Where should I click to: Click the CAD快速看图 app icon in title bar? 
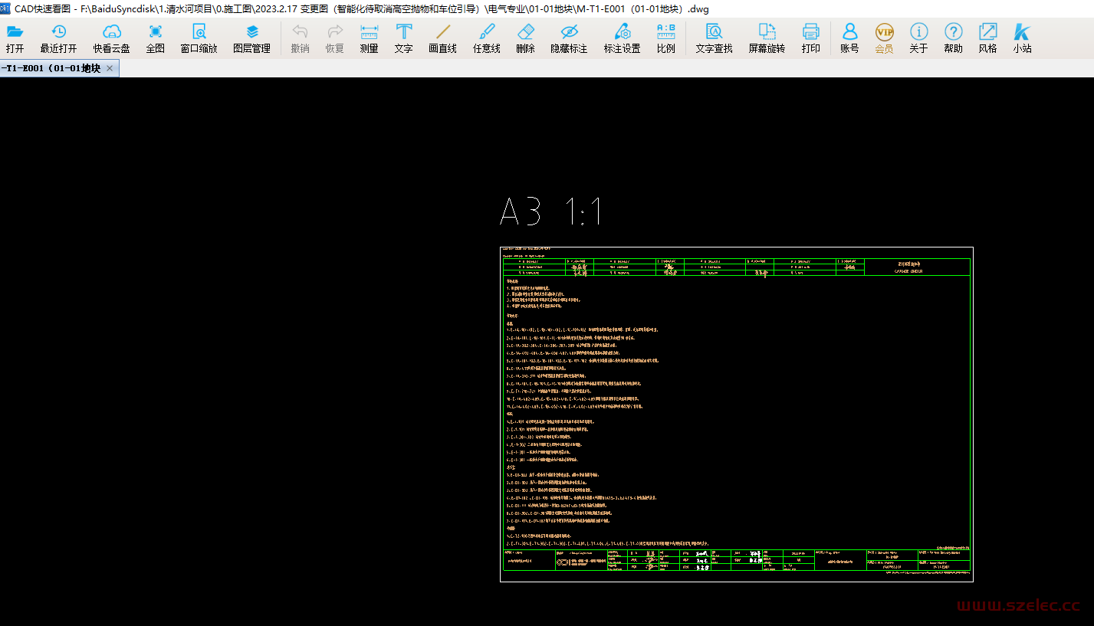(x=6, y=8)
